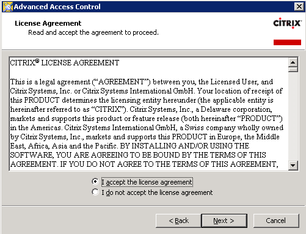Click the "Advanced Access Control" title bar text
The image size is (306, 234).
[x=57, y=7]
